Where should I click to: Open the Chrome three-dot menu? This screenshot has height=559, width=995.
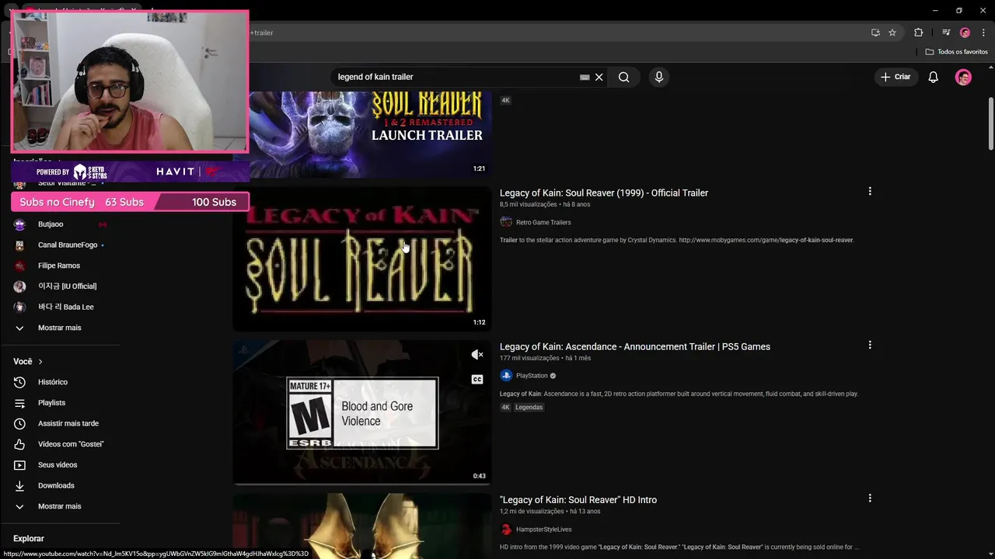click(x=983, y=33)
